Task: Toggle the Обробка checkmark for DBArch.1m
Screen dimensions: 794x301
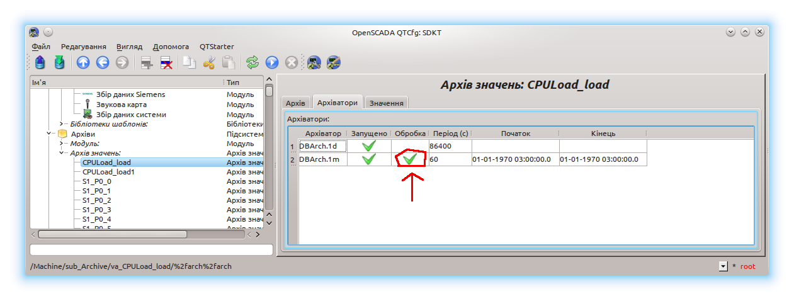Action: tap(410, 159)
